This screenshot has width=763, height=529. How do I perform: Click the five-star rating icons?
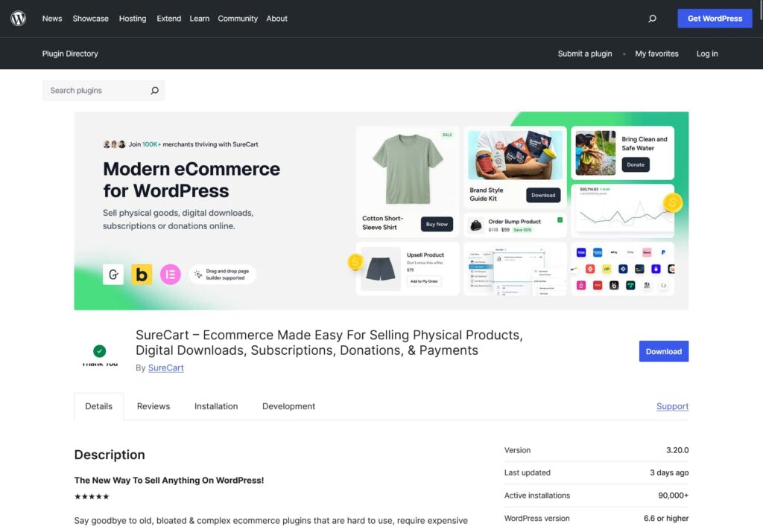click(x=92, y=496)
